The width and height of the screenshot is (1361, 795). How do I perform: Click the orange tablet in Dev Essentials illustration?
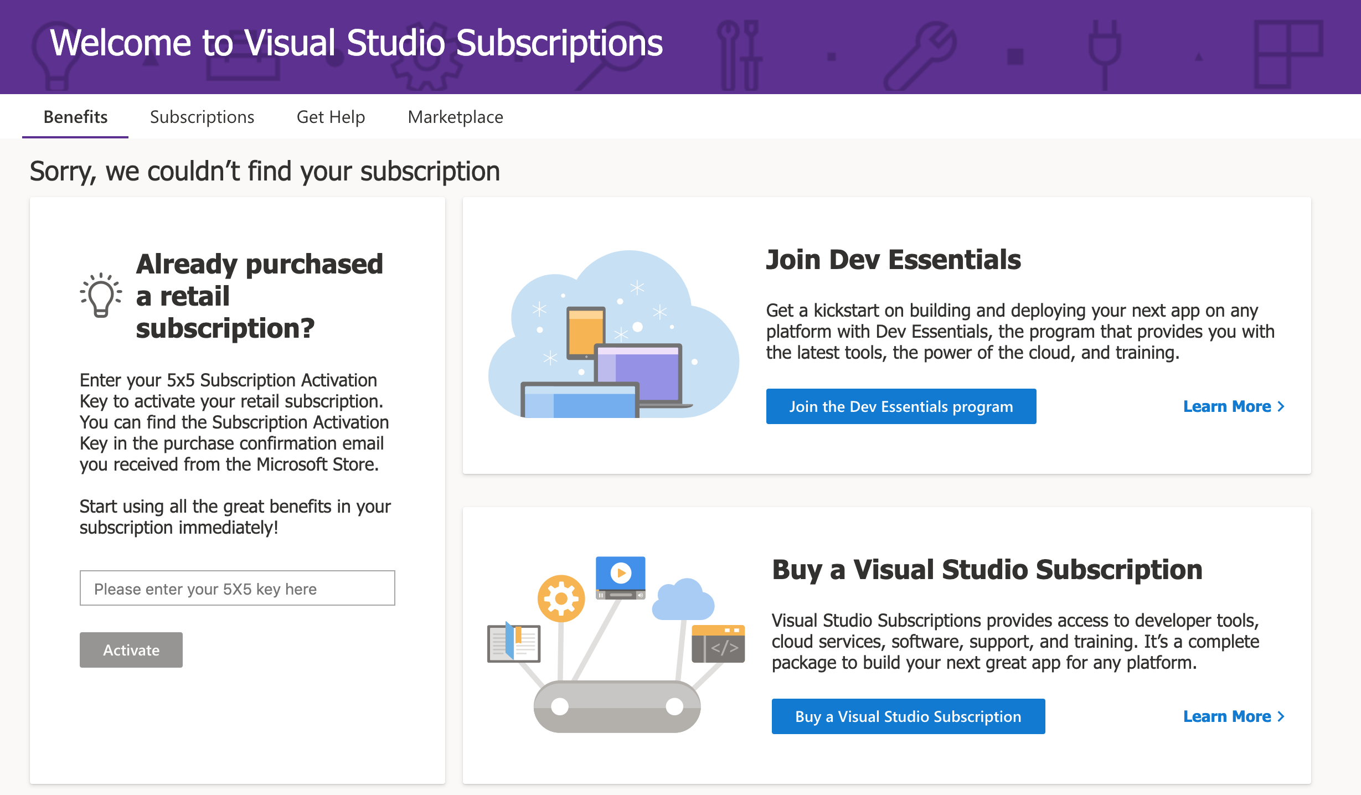[x=586, y=332]
